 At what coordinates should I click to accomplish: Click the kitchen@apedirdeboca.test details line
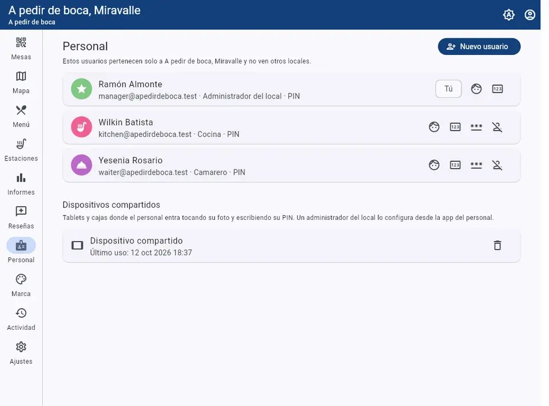pos(169,134)
